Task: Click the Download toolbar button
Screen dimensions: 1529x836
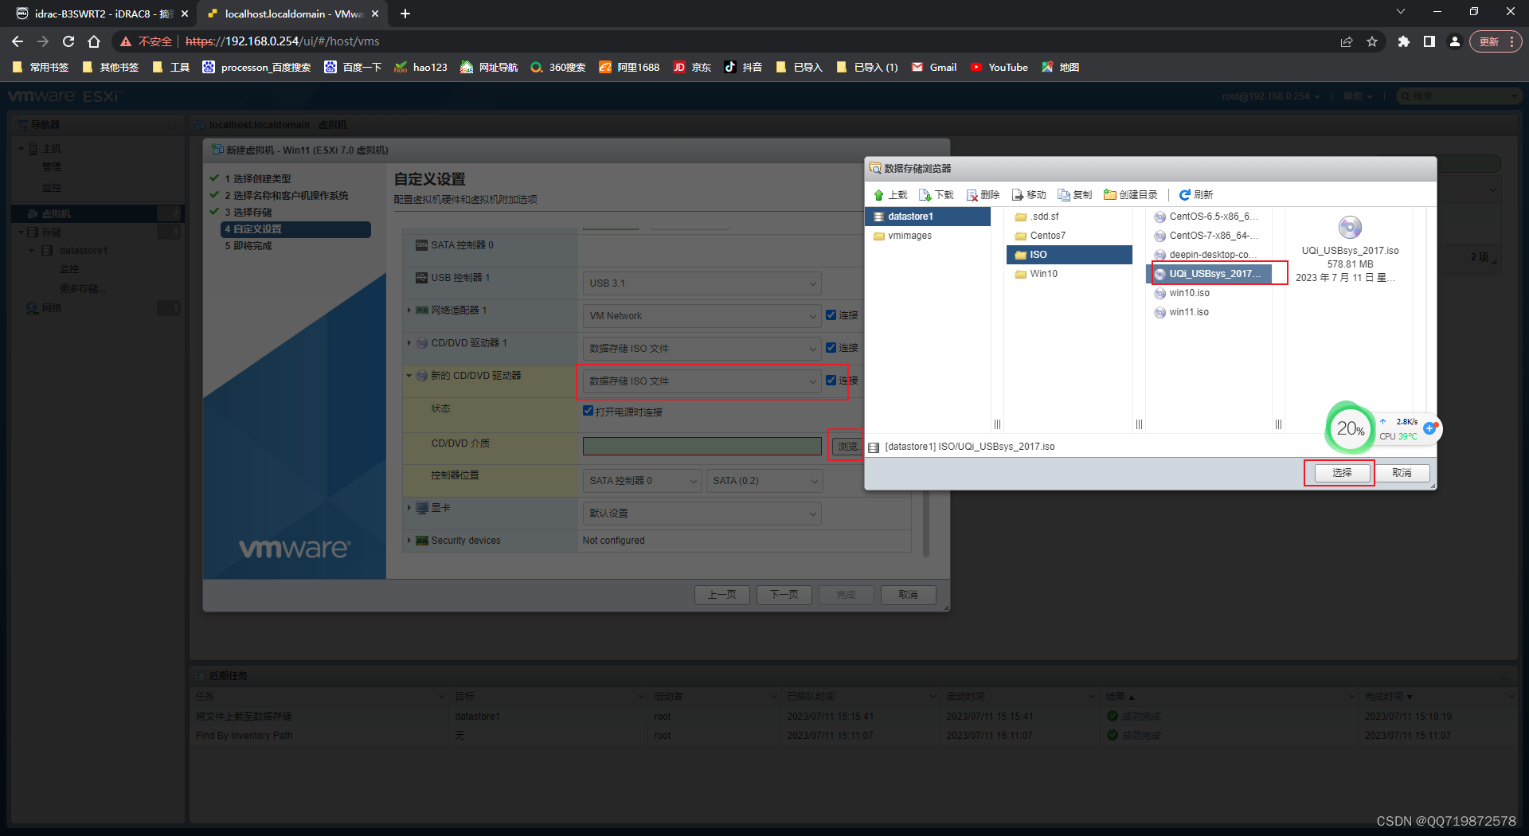Action: pos(937,195)
